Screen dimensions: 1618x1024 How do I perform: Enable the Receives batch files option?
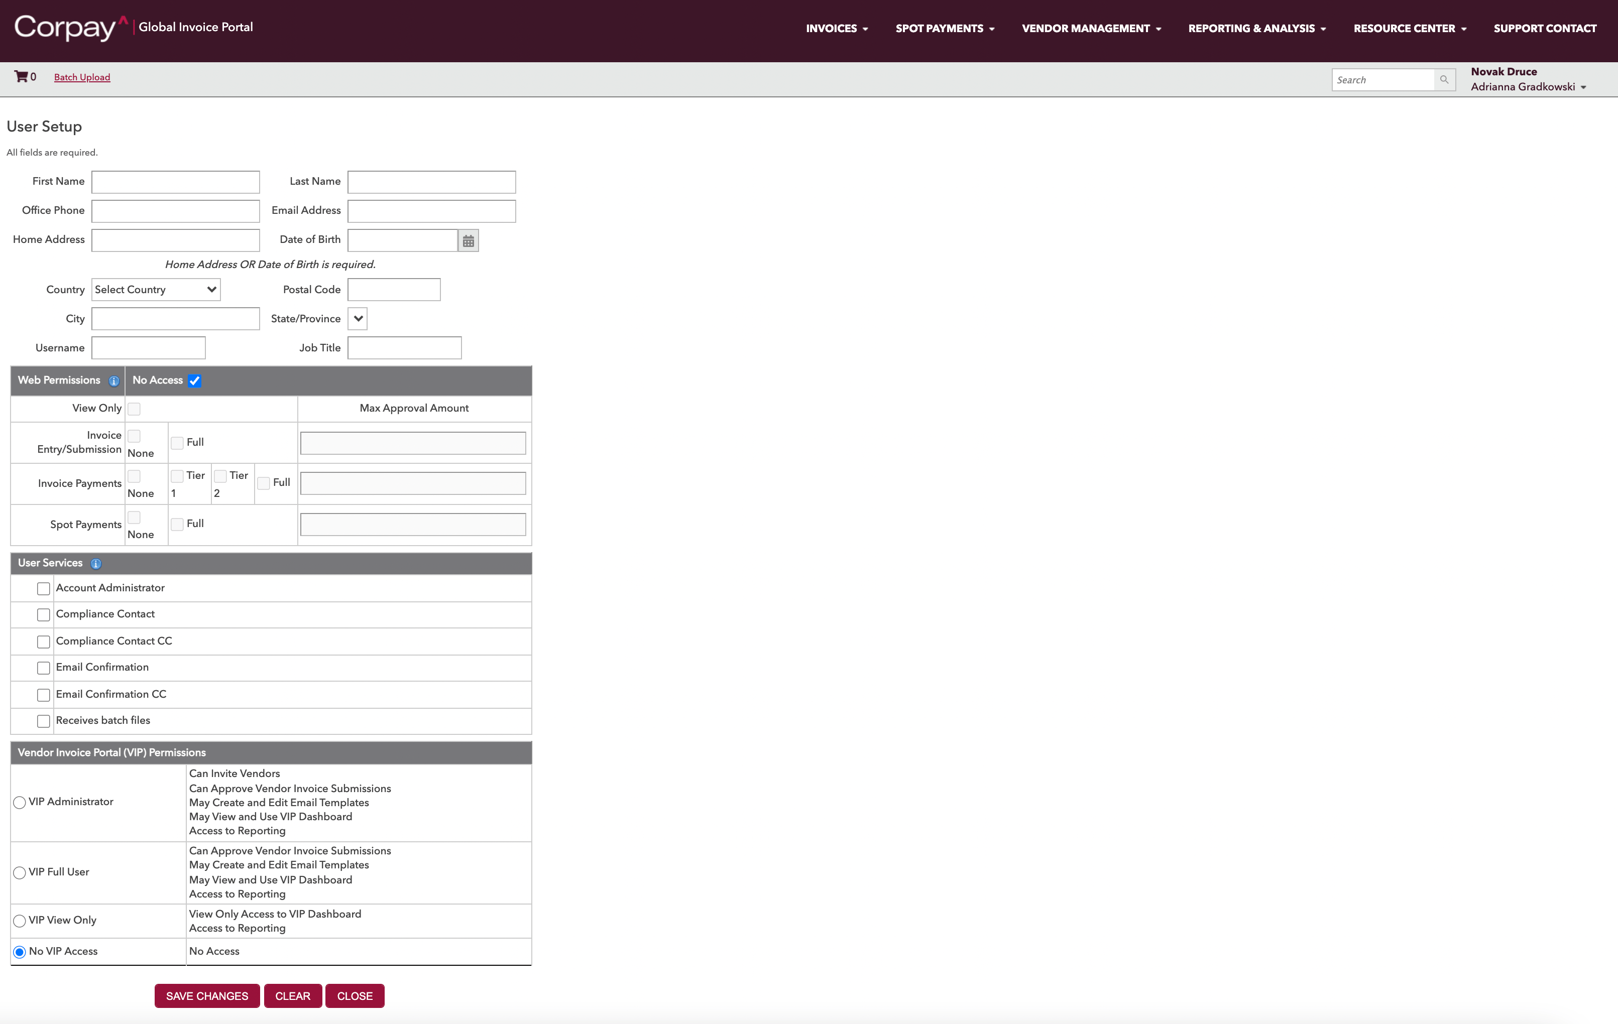[x=44, y=721]
